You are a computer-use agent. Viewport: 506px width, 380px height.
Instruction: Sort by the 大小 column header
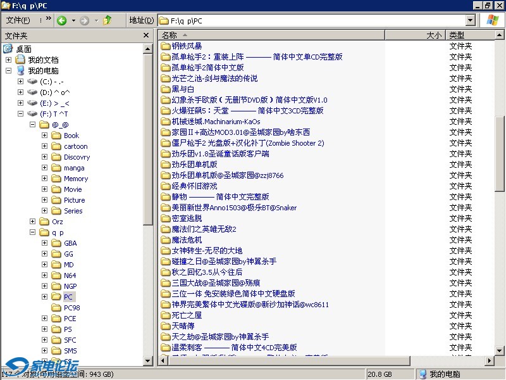point(416,35)
